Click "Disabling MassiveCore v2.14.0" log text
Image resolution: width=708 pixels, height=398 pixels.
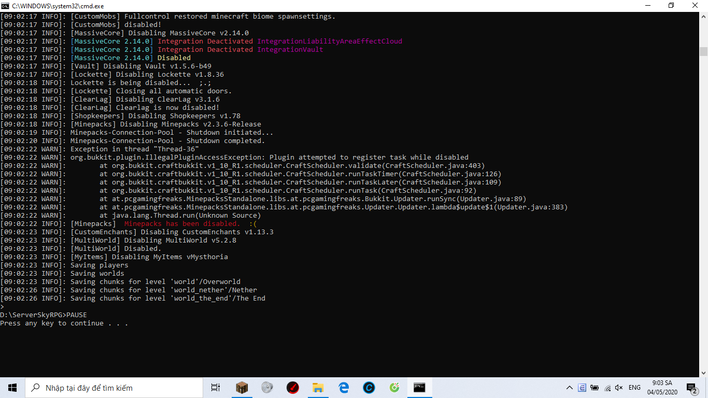tap(189, 33)
